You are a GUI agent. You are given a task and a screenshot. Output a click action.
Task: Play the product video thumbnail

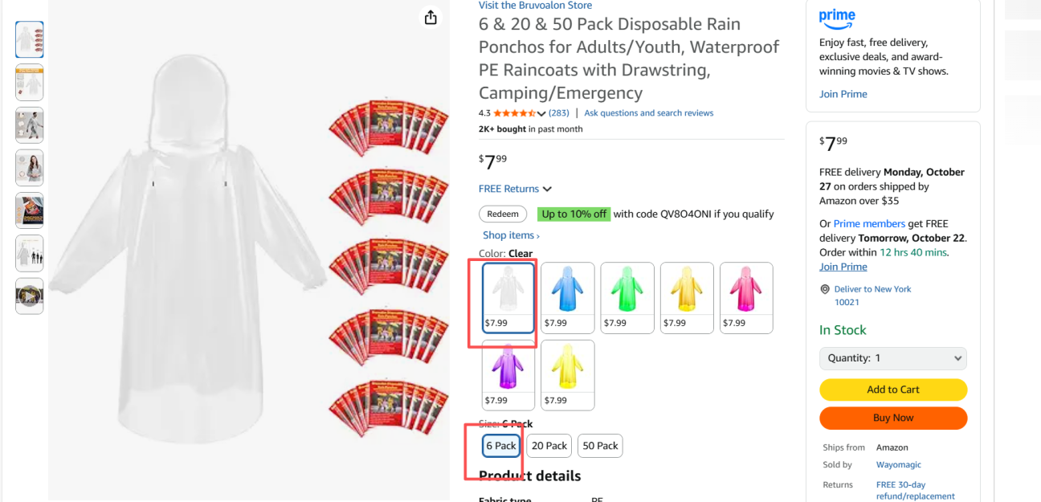pyautogui.click(x=30, y=296)
